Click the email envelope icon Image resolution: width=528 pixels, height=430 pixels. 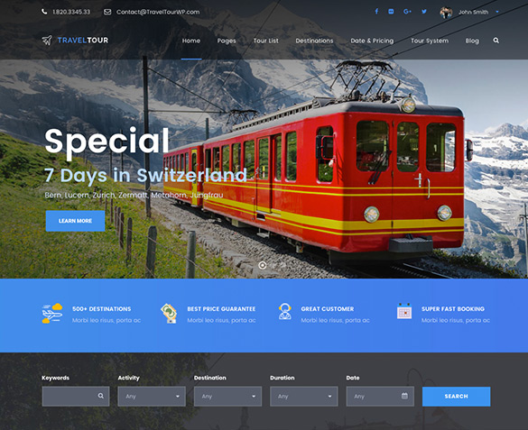[x=107, y=12]
